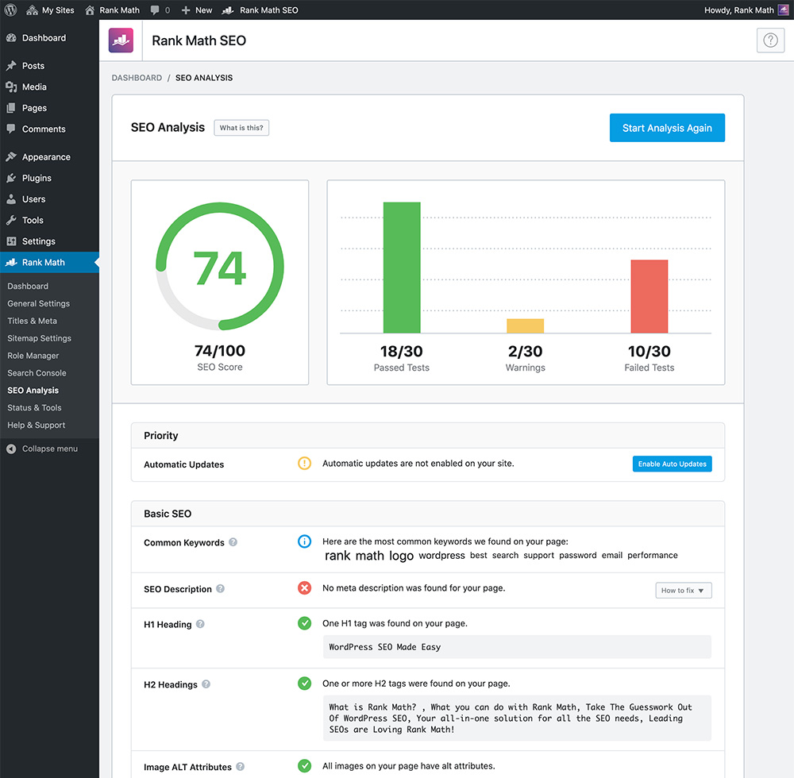The height and width of the screenshot is (778, 794).
Task: Collapse the admin sidebar menu
Action: point(44,448)
